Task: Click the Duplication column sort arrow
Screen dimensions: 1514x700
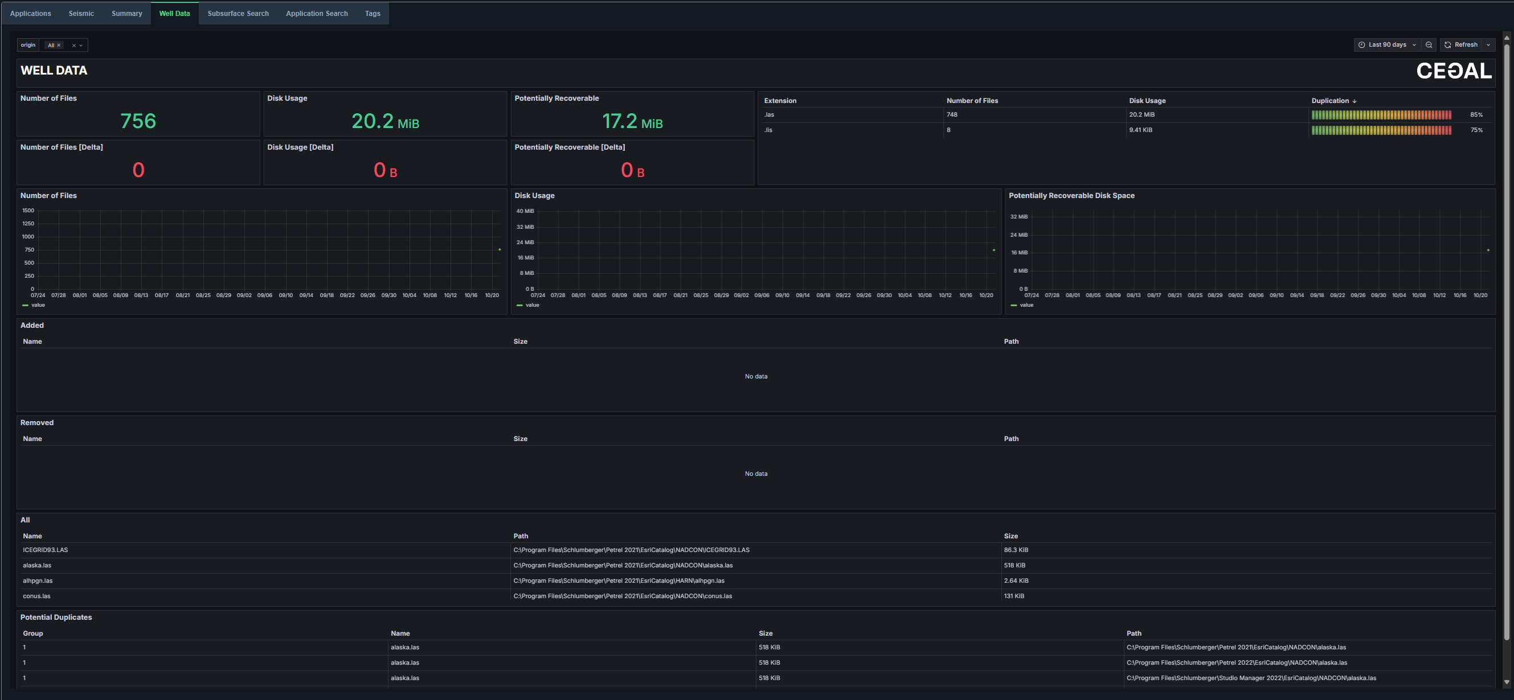Action: 1353,100
